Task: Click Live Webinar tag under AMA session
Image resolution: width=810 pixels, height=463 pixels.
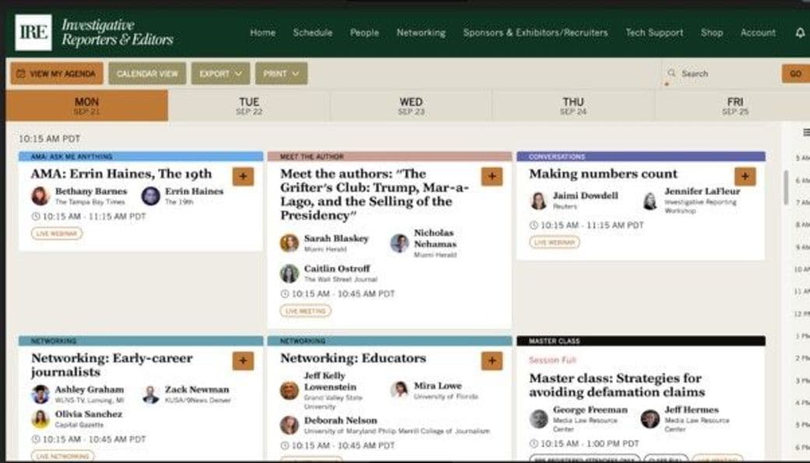Action: (x=57, y=233)
